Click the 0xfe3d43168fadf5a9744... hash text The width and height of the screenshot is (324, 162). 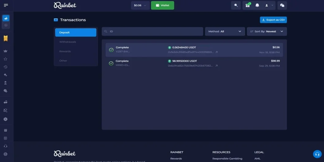tap(191, 52)
